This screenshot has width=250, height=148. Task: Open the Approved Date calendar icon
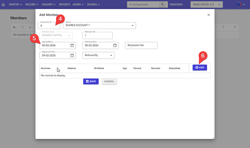click(72, 55)
